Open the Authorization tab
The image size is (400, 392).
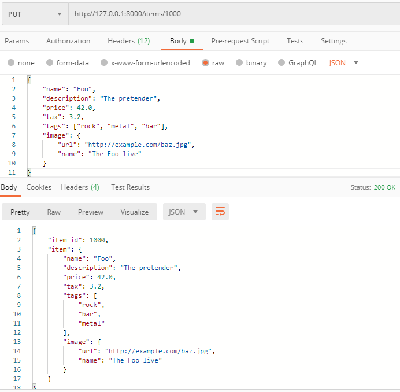[68, 41]
